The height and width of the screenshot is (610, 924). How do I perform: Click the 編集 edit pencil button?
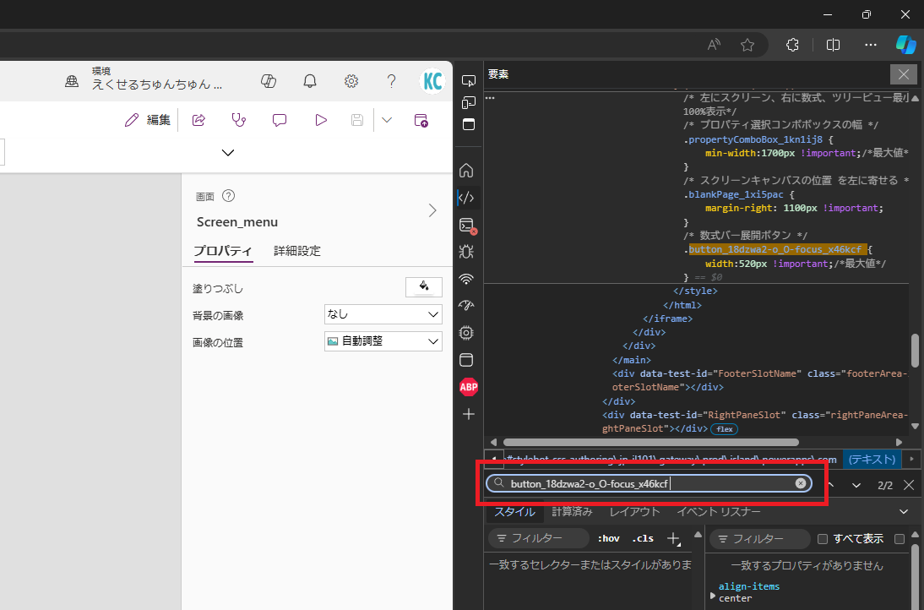[x=147, y=120]
